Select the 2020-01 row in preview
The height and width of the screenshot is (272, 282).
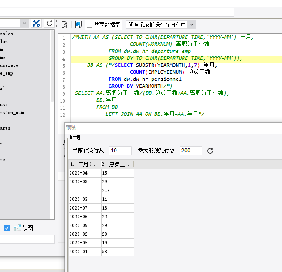[84, 251]
